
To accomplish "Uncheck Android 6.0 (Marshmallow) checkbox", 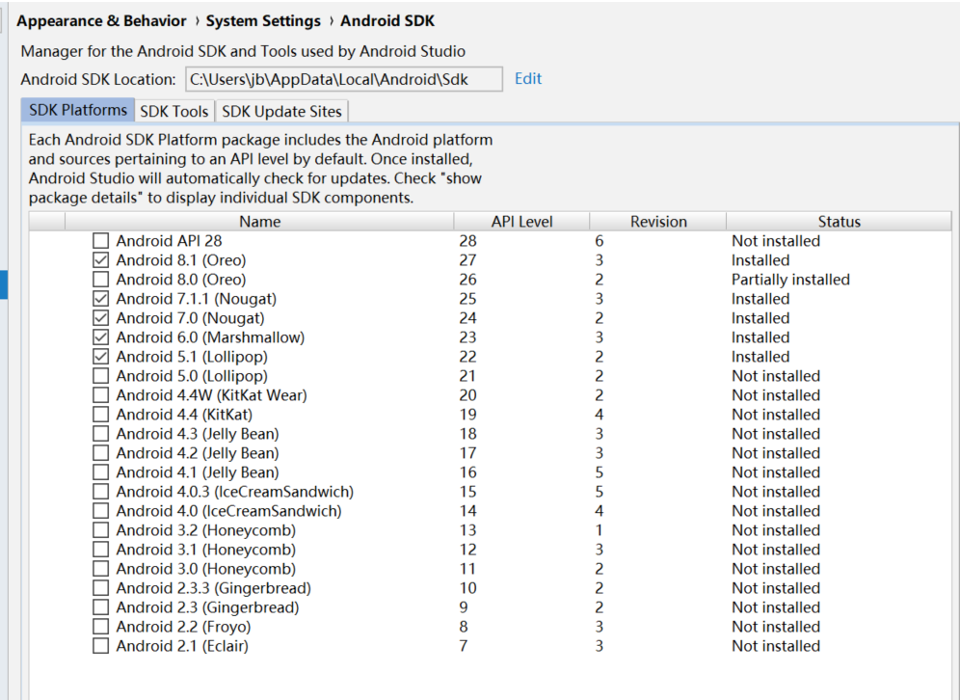I will click(x=101, y=337).
